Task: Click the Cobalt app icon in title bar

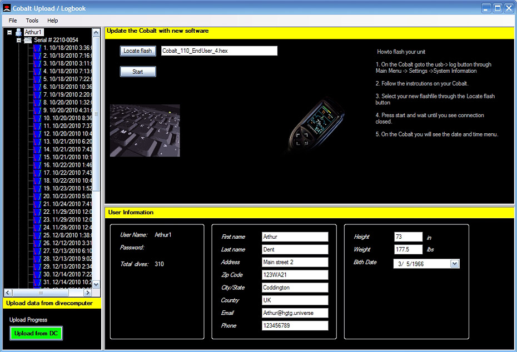Action: [x=7, y=8]
